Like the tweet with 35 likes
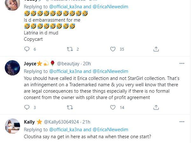Image resolution: width=191 pixels, height=143 pixels. 113,49
